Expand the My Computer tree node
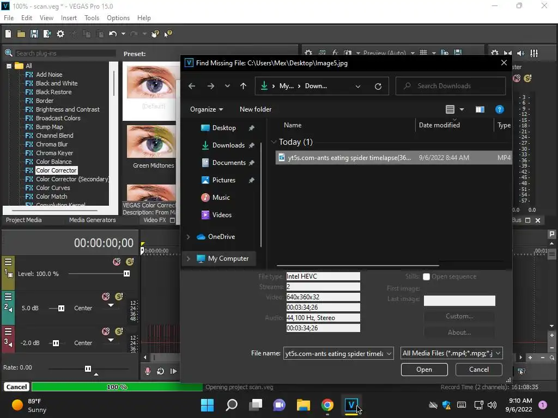Viewport: 558px width, 418px height. click(188, 259)
